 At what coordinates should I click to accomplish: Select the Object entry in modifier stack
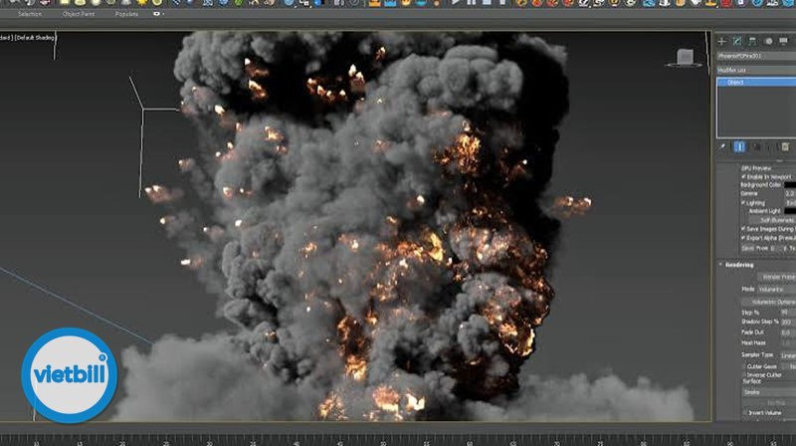[x=756, y=82]
